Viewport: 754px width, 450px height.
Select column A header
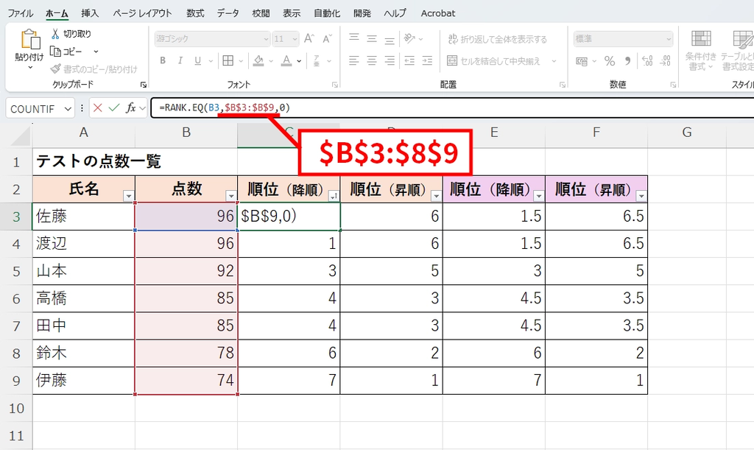coord(84,133)
